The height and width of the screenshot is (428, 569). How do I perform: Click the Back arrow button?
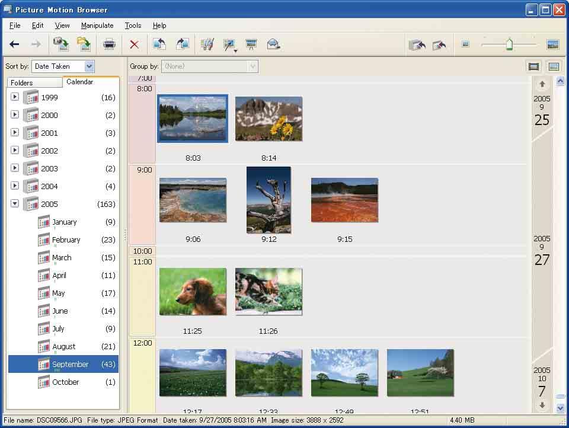click(14, 44)
